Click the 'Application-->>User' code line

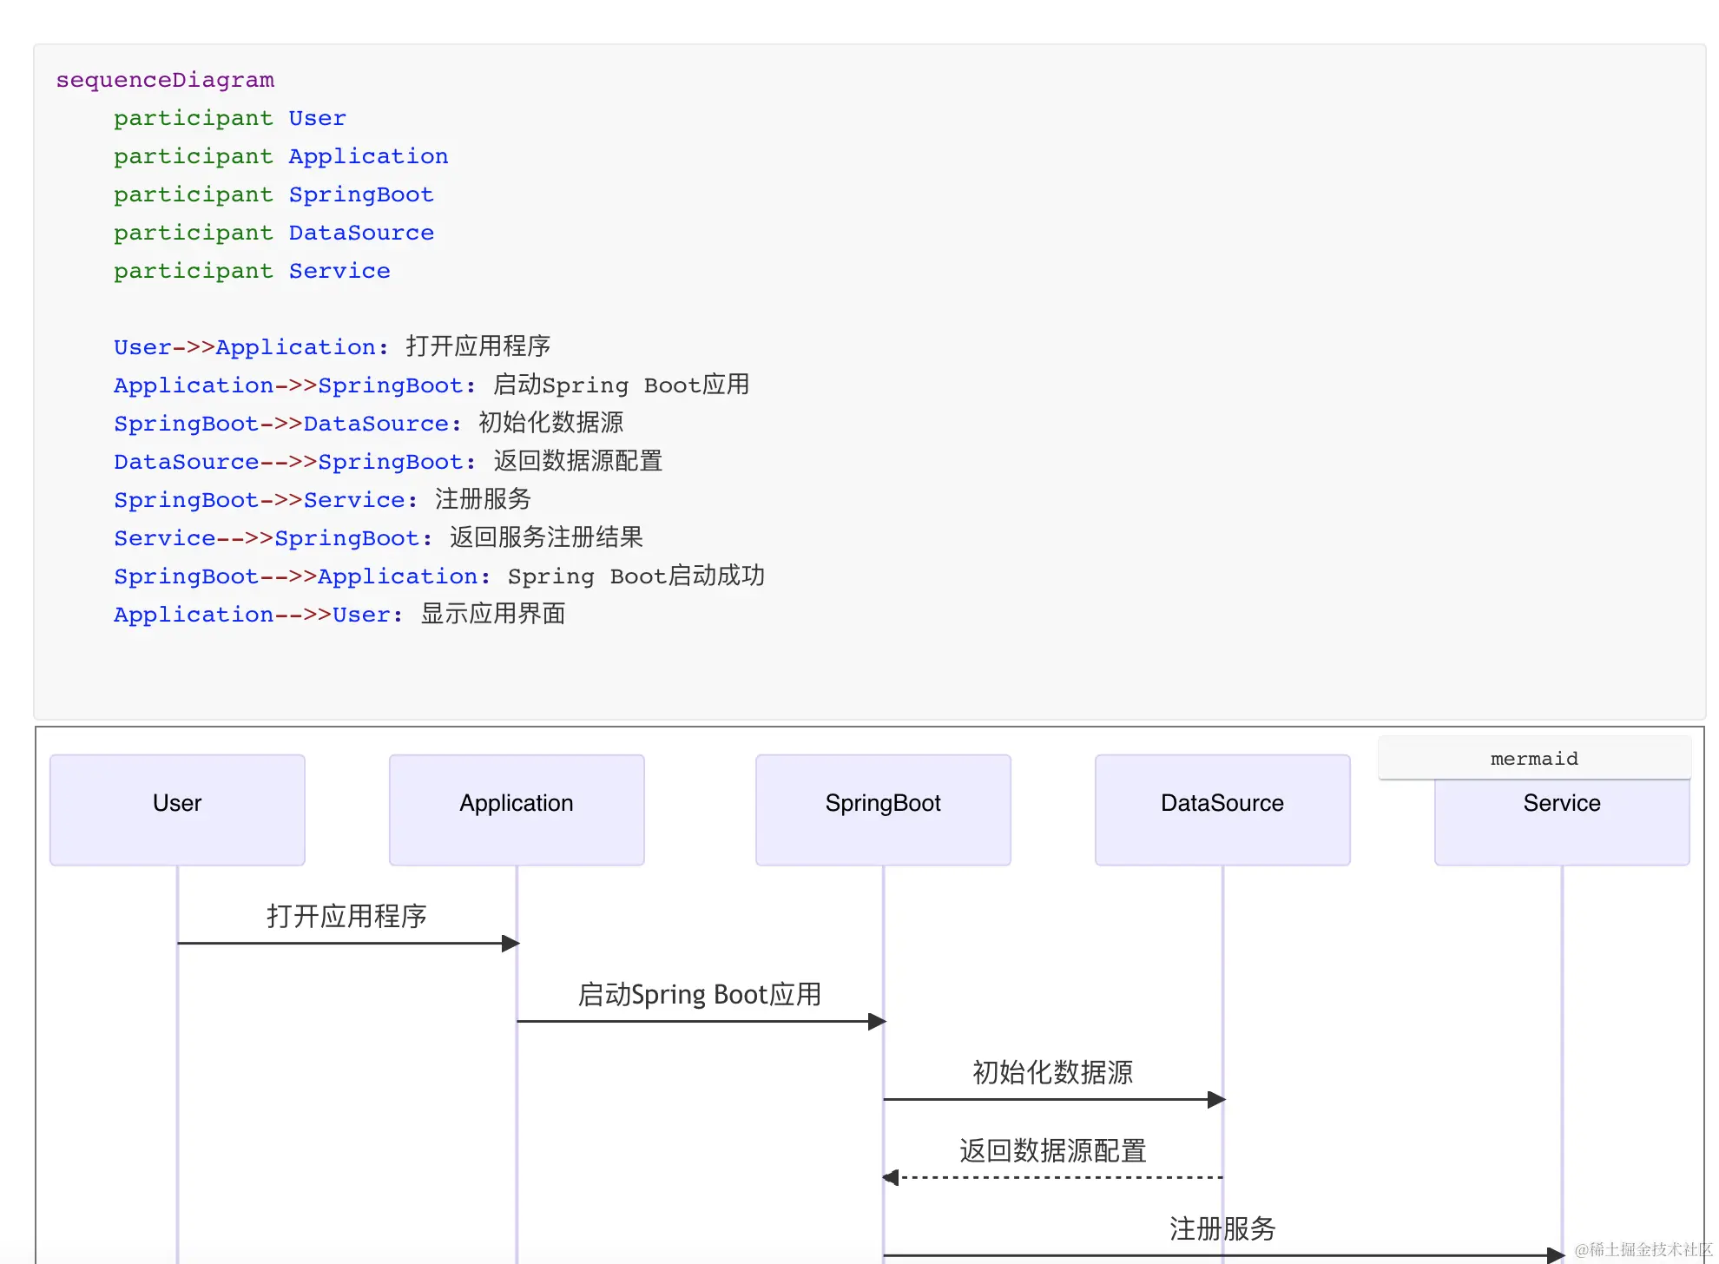point(339,614)
